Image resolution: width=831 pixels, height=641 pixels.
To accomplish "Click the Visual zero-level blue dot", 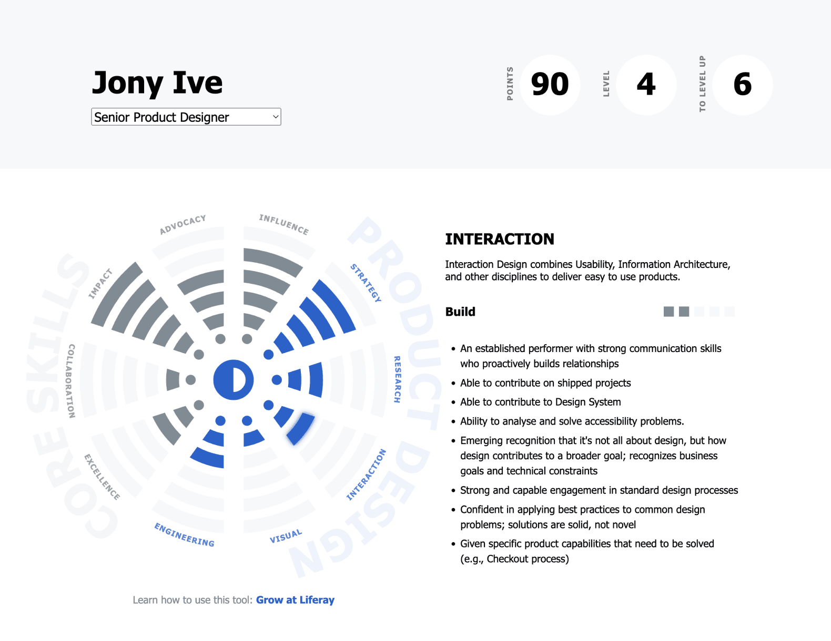I will [247, 421].
